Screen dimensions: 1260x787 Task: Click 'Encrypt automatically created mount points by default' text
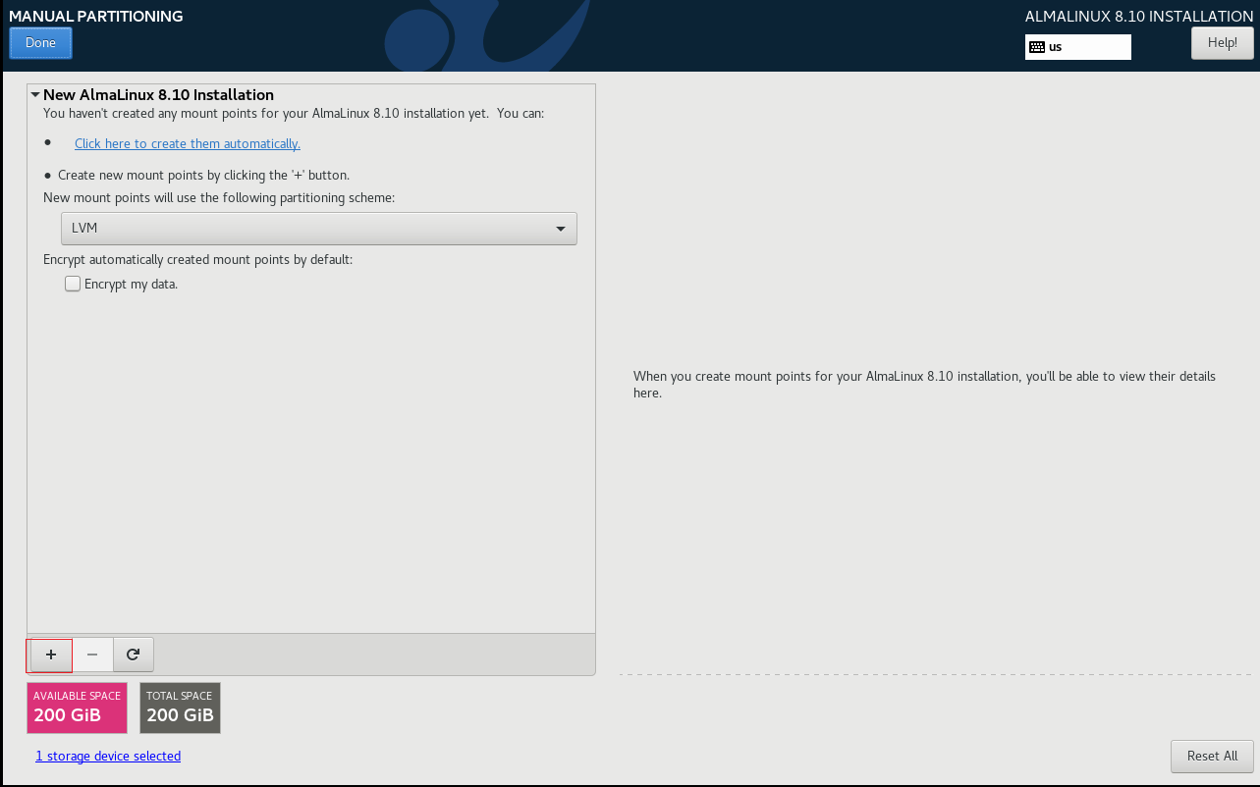pyautogui.click(x=197, y=260)
